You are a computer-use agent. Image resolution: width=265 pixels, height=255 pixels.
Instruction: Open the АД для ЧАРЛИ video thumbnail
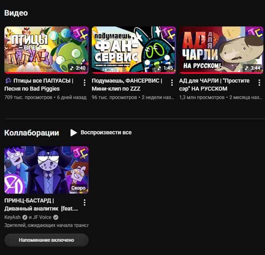pyautogui.click(x=221, y=50)
